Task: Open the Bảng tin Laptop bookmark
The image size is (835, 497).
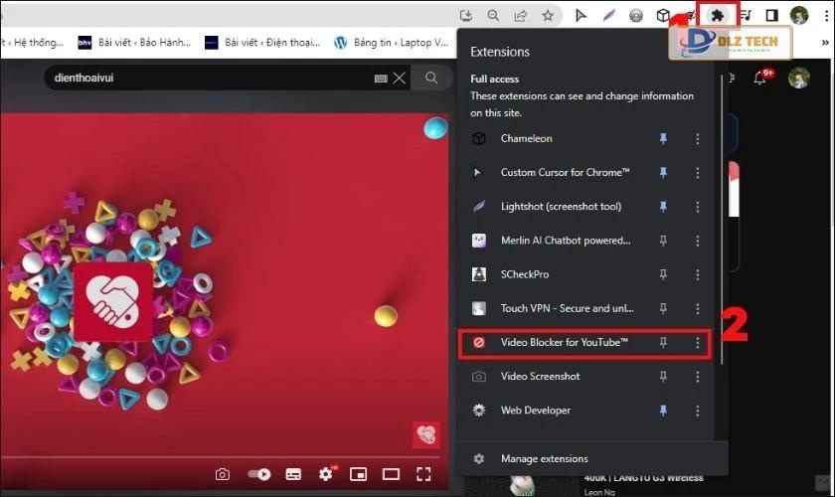Action: pos(391,43)
